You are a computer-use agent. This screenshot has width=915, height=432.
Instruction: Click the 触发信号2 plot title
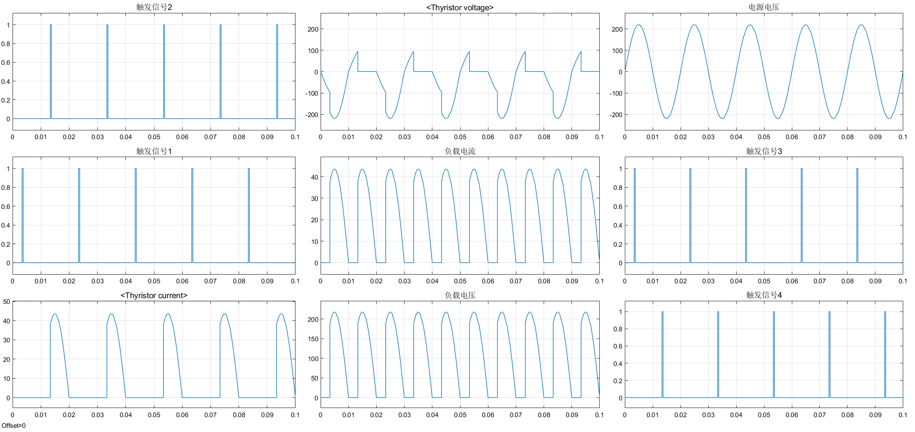154,7
